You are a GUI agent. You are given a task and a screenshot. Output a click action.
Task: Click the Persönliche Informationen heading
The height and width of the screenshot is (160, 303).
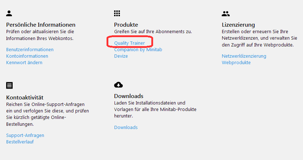(41, 25)
